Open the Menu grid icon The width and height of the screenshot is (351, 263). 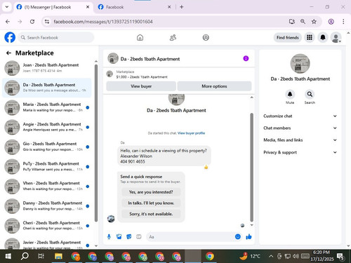pyautogui.click(x=310, y=37)
